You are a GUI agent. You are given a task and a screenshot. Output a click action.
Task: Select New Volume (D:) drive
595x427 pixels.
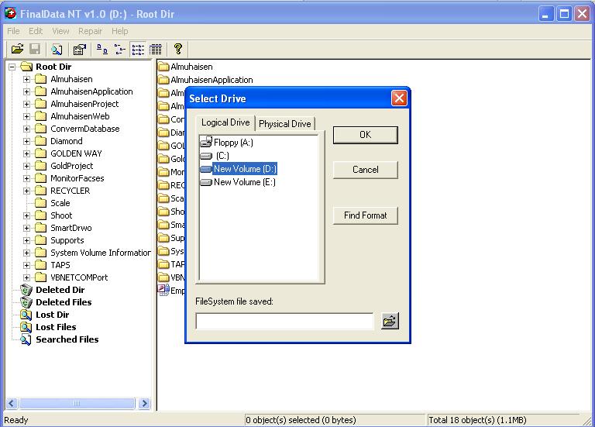click(239, 168)
